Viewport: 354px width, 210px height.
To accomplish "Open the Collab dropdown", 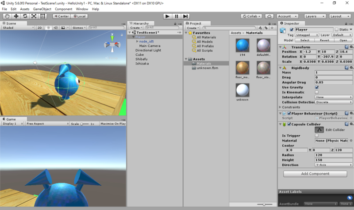I will pyautogui.click(x=251, y=16).
